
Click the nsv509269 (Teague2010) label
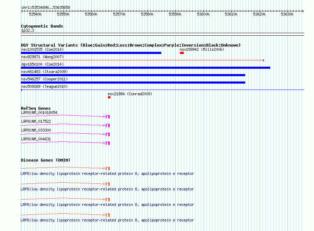point(44,86)
